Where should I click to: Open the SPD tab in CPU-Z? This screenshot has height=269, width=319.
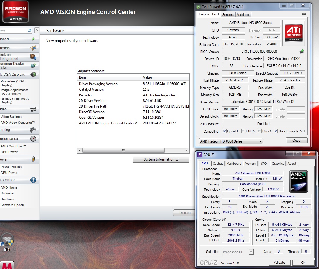tap(264, 164)
